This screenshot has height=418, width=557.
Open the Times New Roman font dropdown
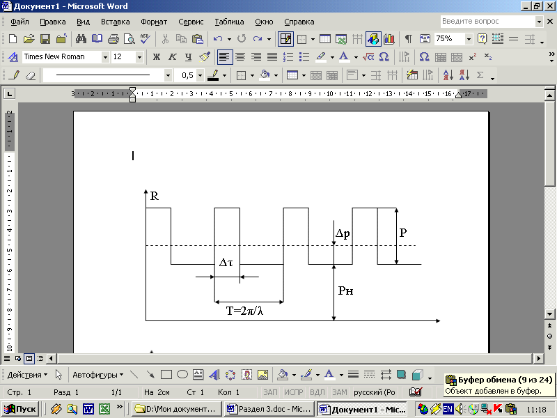[x=105, y=56]
